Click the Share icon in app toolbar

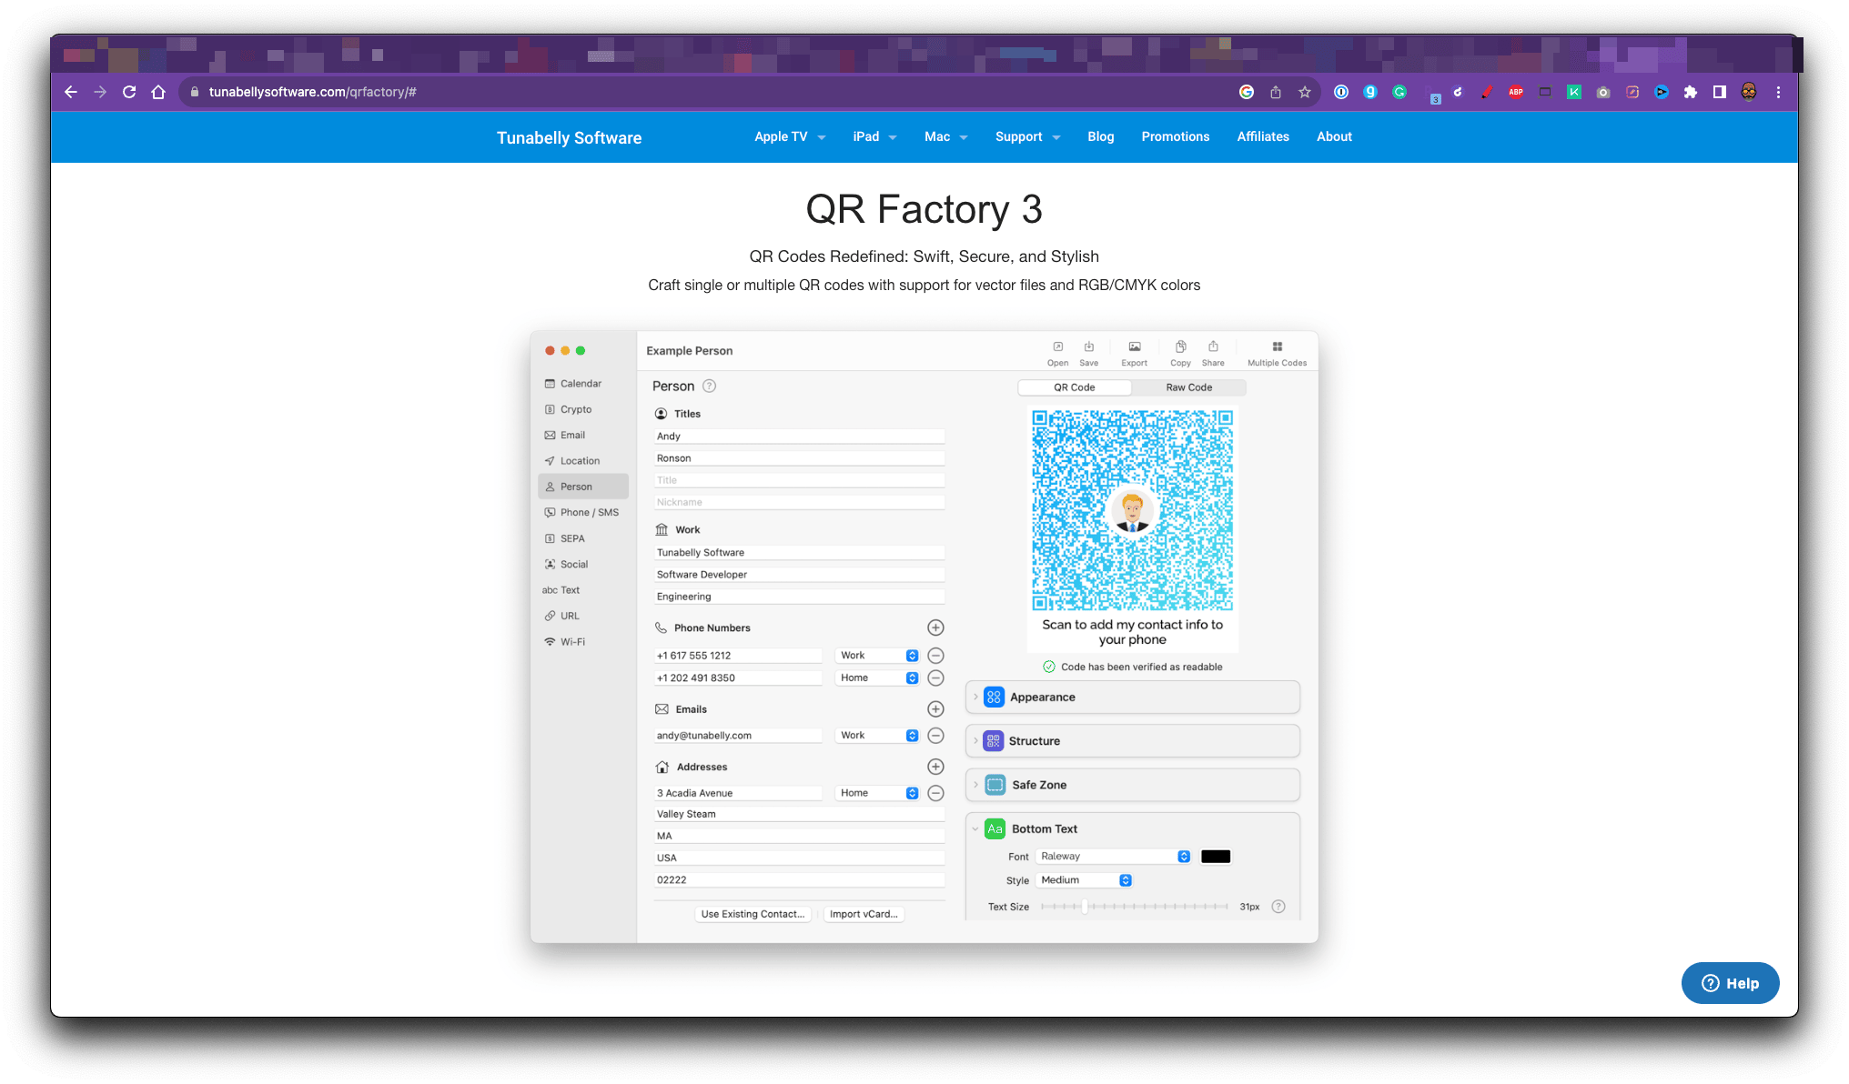tap(1213, 353)
